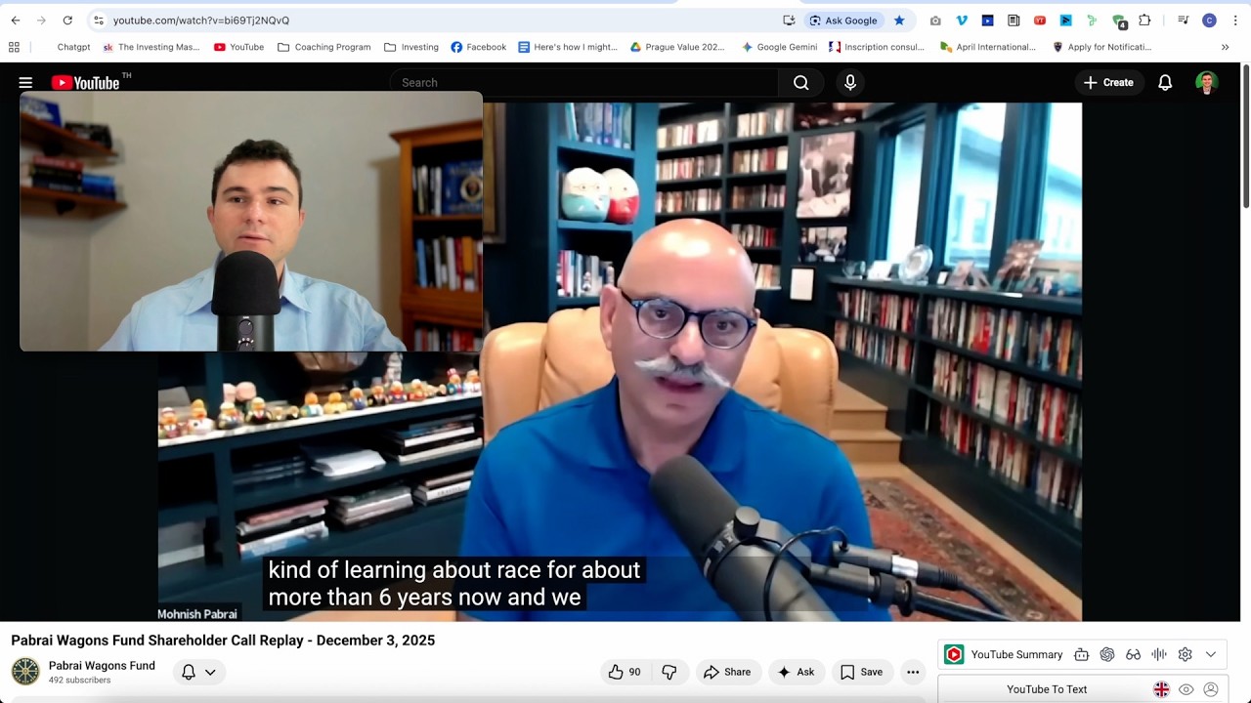
Task: Click the video title 'Pabrai Wagons Fund Shareholder Call Replay'
Action: 223,641
